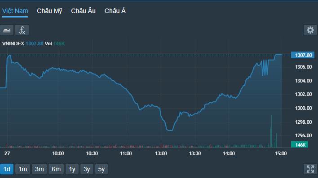Click the green 146K volume tag

tap(300, 144)
